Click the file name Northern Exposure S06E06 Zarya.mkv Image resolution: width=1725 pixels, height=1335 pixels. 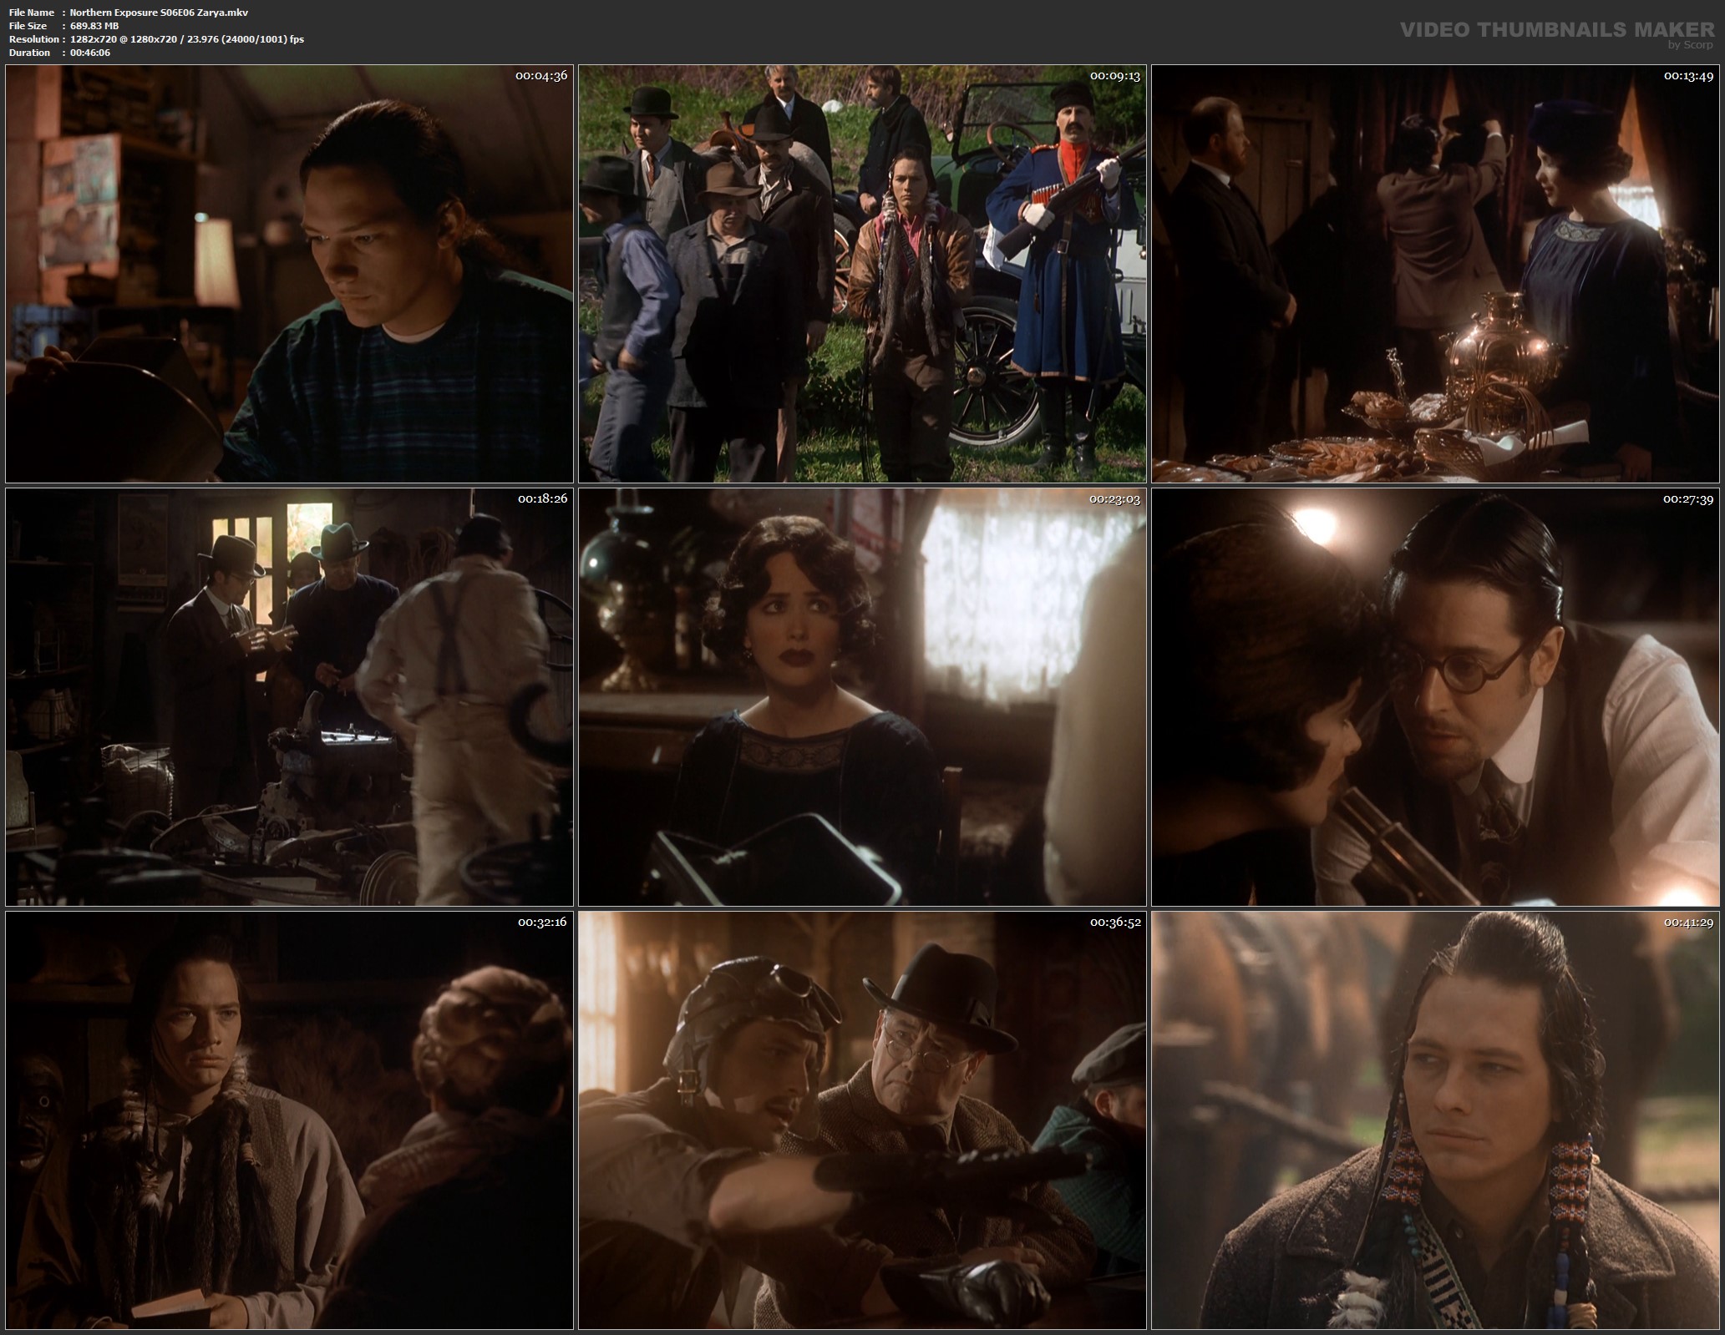coord(159,13)
